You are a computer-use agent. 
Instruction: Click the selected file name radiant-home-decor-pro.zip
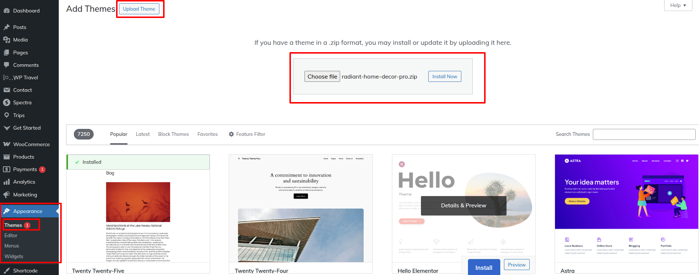pyautogui.click(x=379, y=77)
